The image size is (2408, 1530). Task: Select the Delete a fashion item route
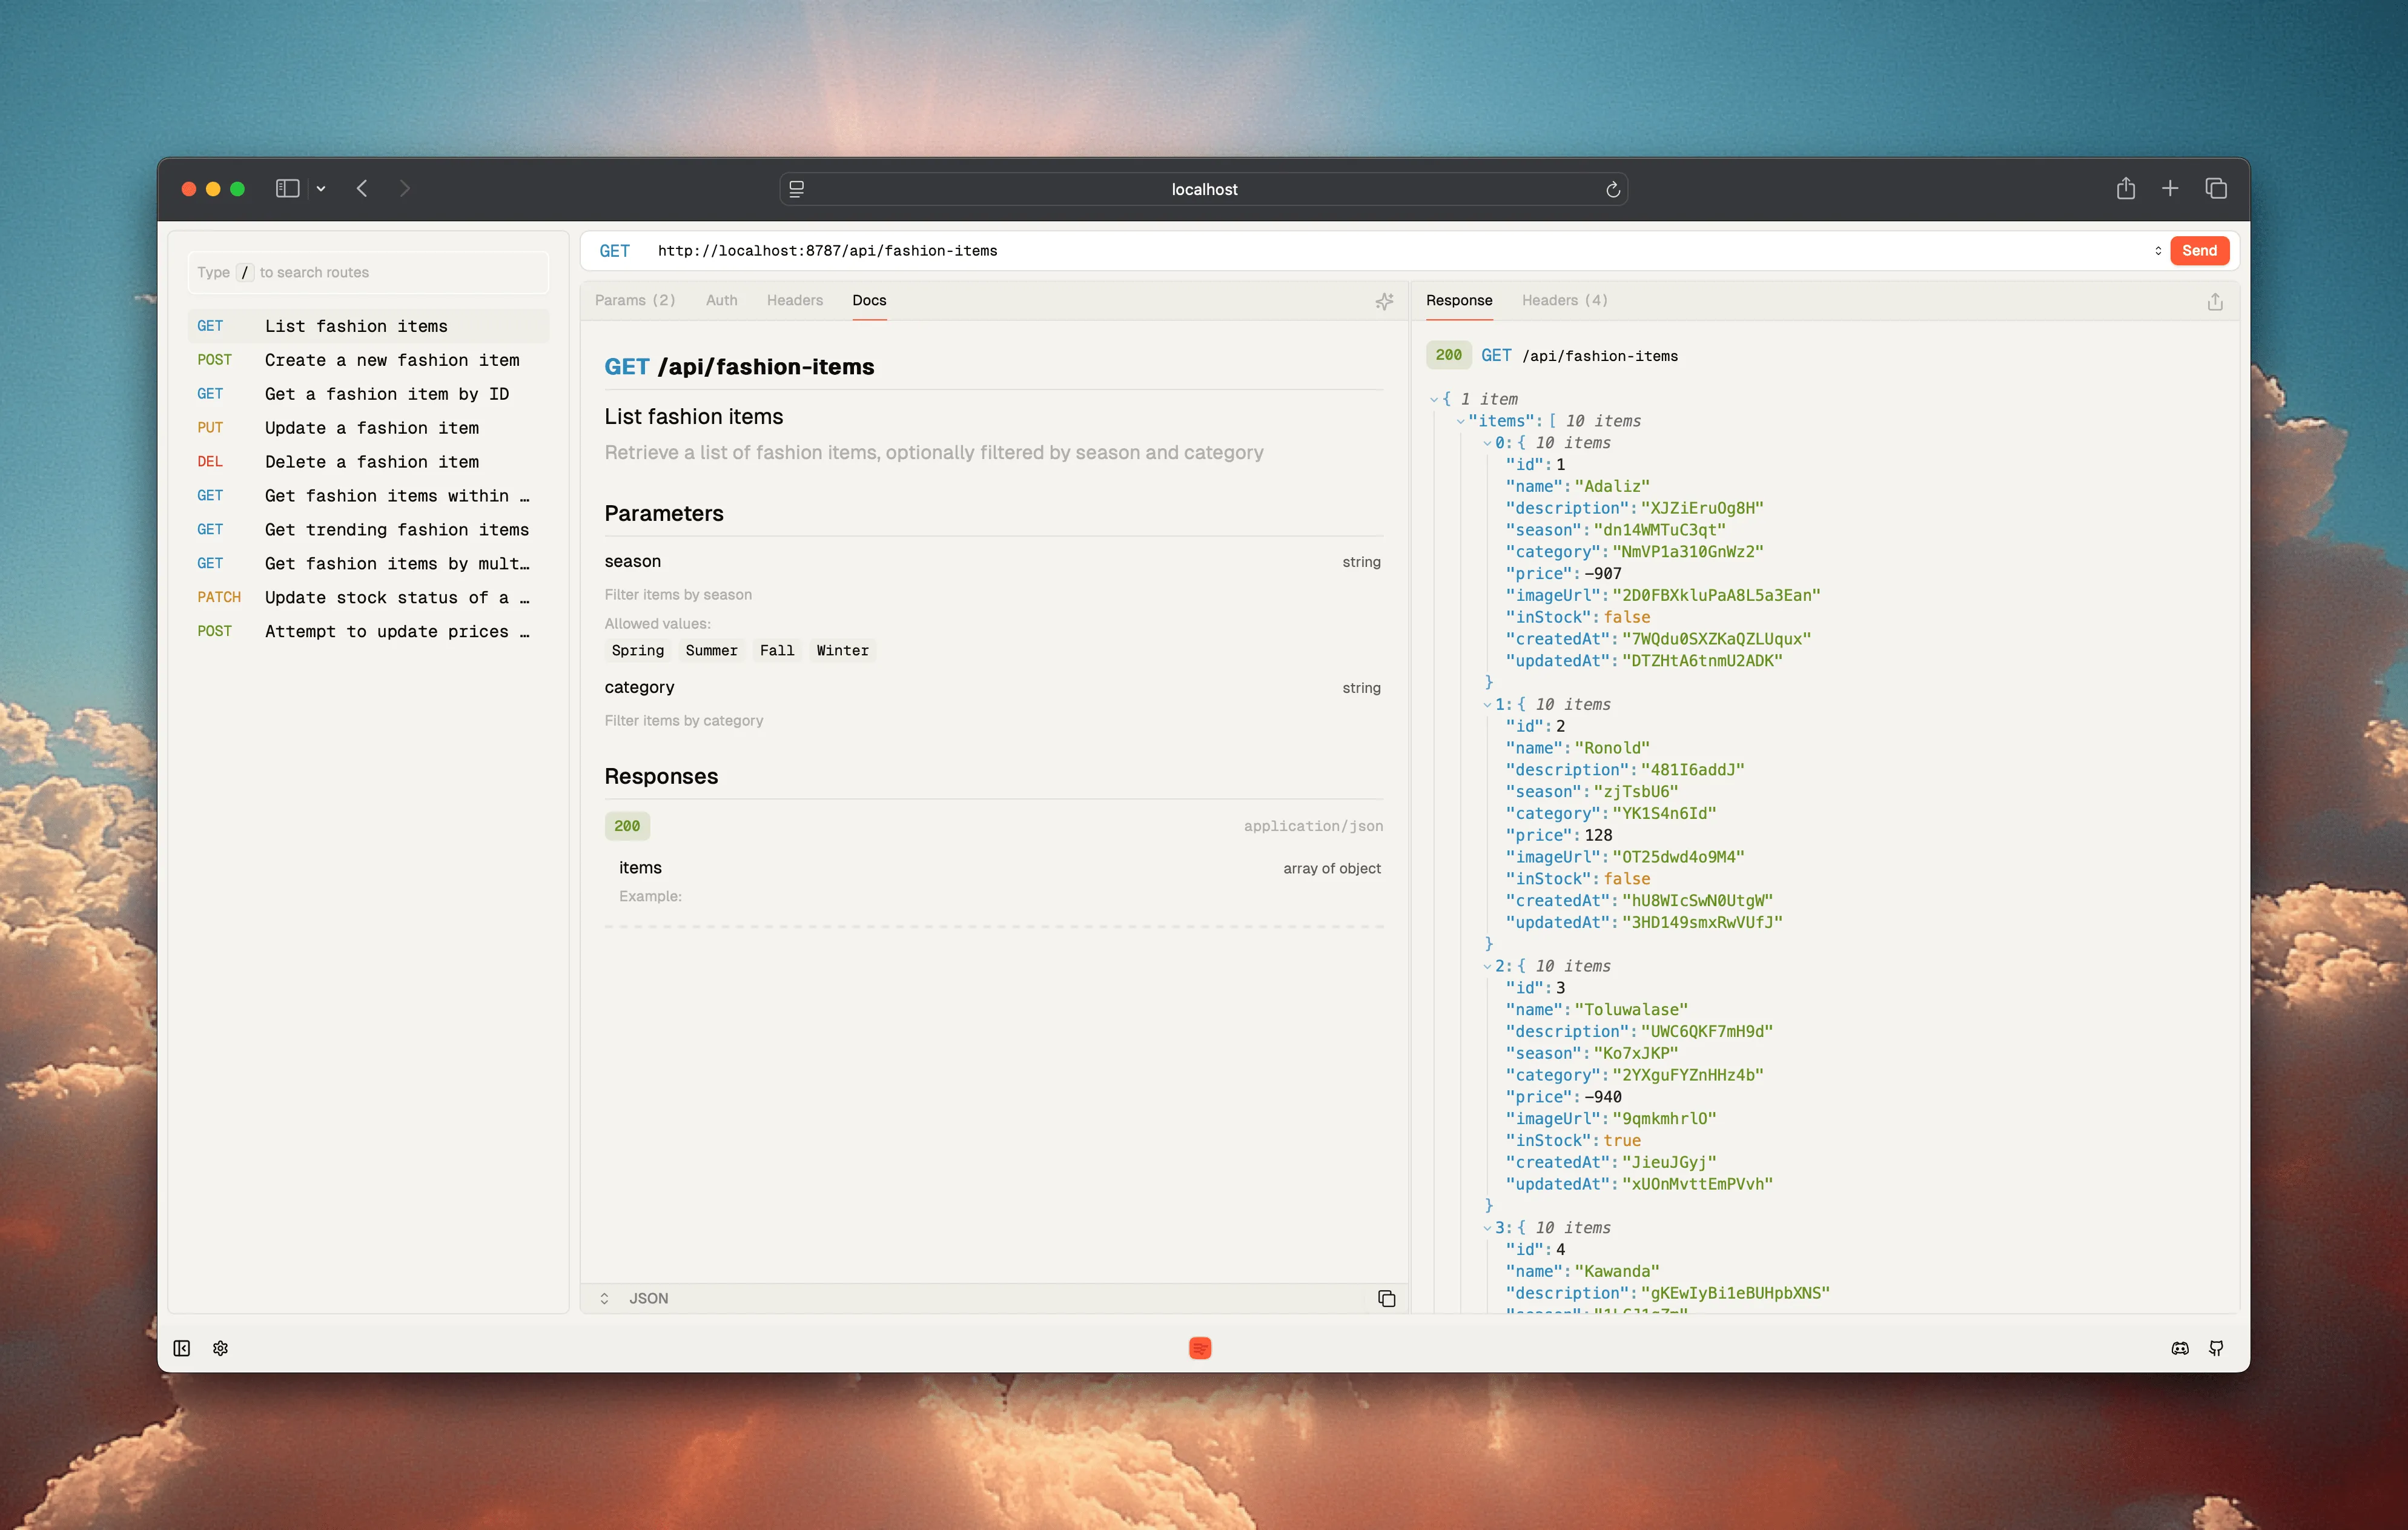371,461
